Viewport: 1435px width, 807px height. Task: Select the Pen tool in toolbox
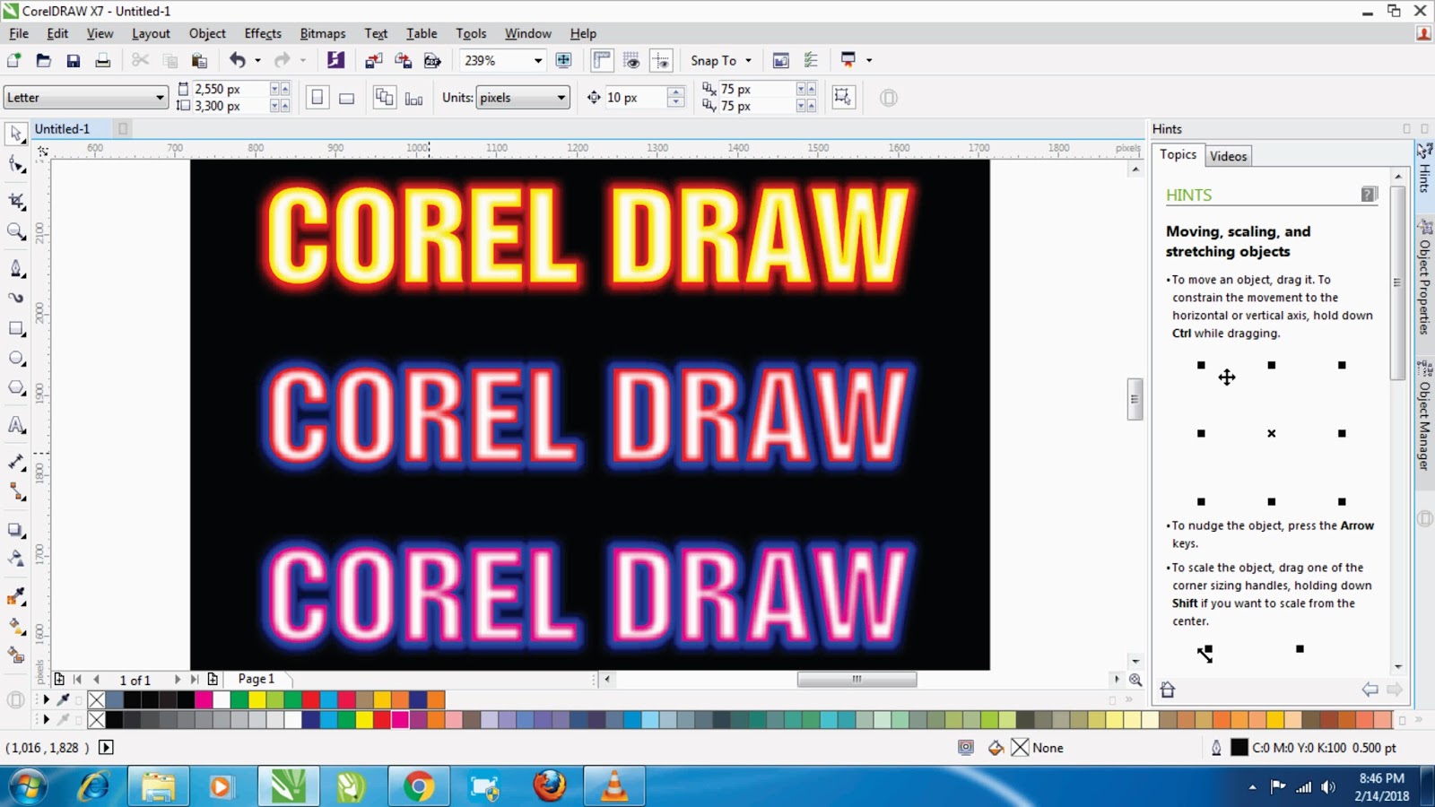(16, 268)
